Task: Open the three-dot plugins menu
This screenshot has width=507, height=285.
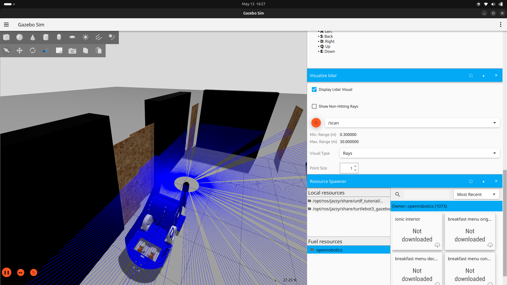Action: click(500, 25)
